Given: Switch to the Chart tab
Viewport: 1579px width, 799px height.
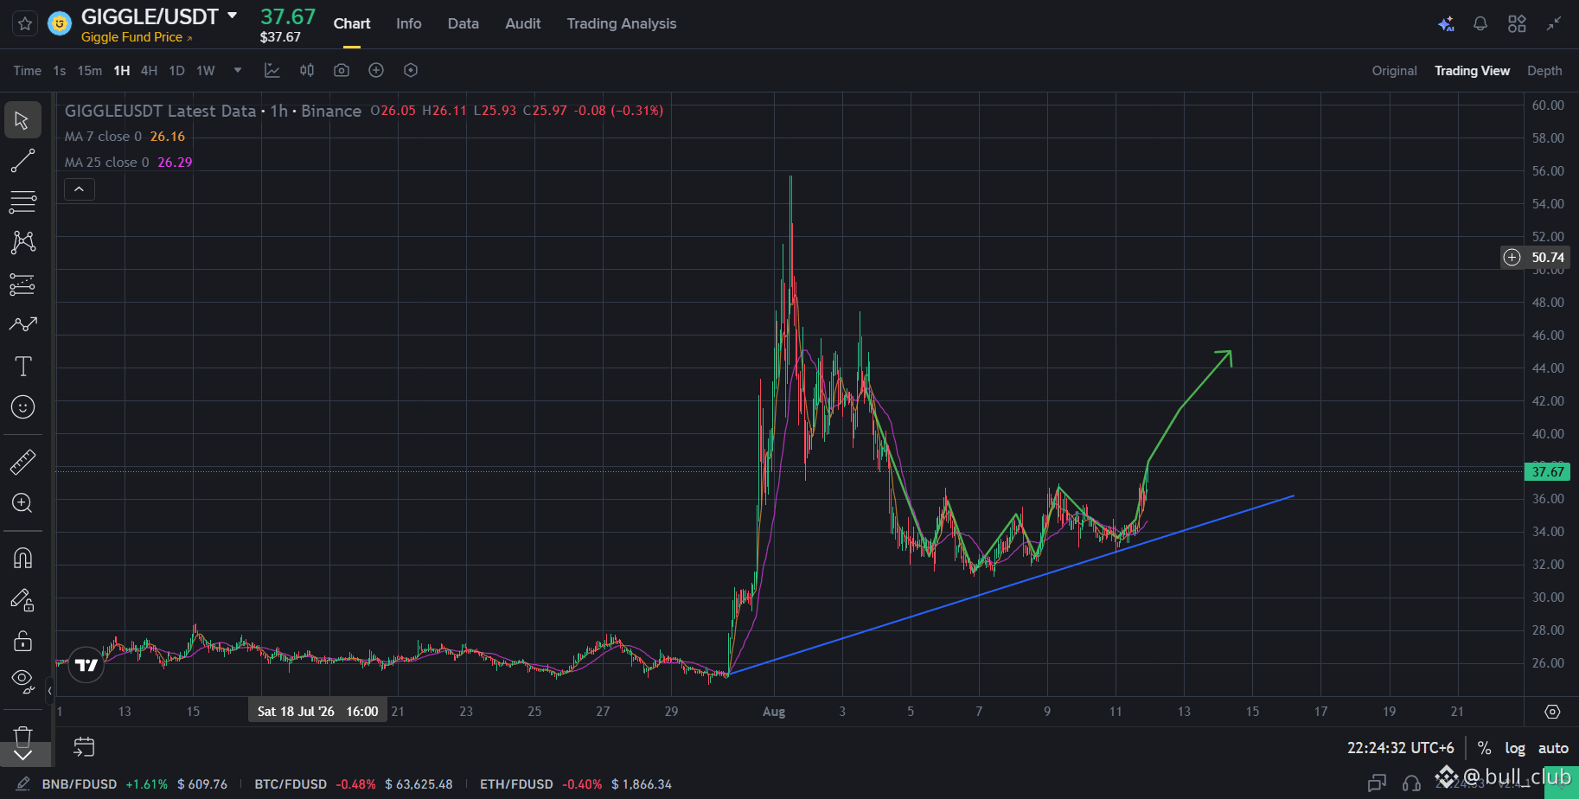Looking at the screenshot, I should 352,23.
